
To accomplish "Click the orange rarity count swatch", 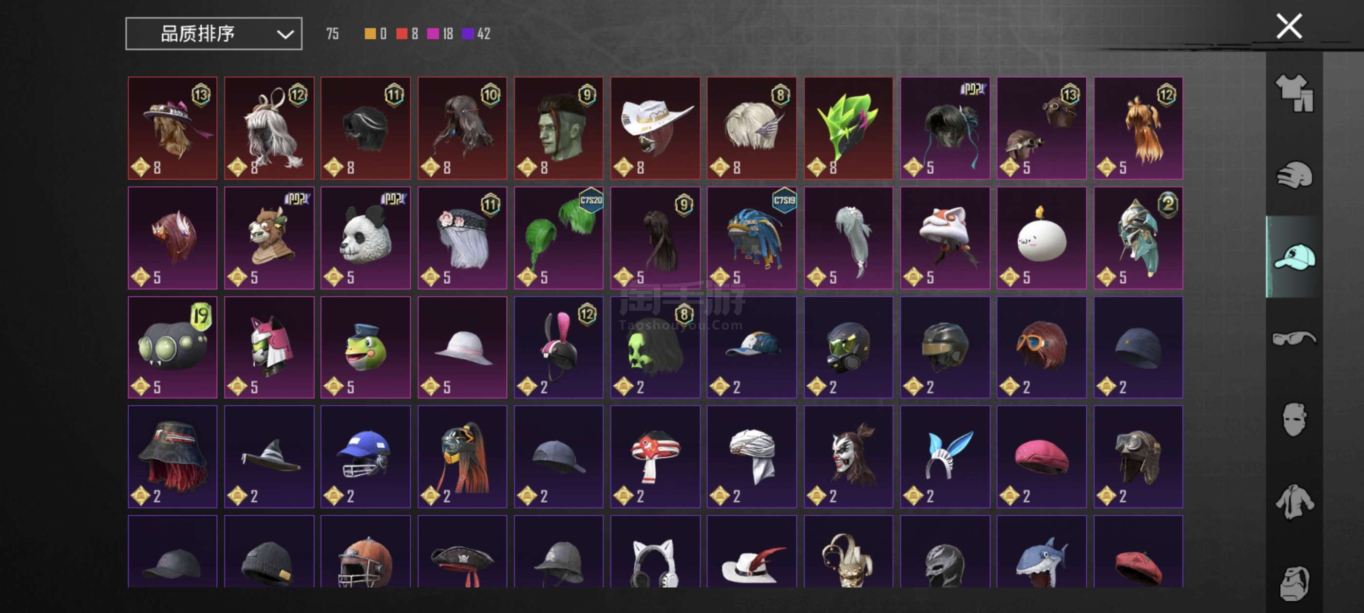I will coord(370,34).
